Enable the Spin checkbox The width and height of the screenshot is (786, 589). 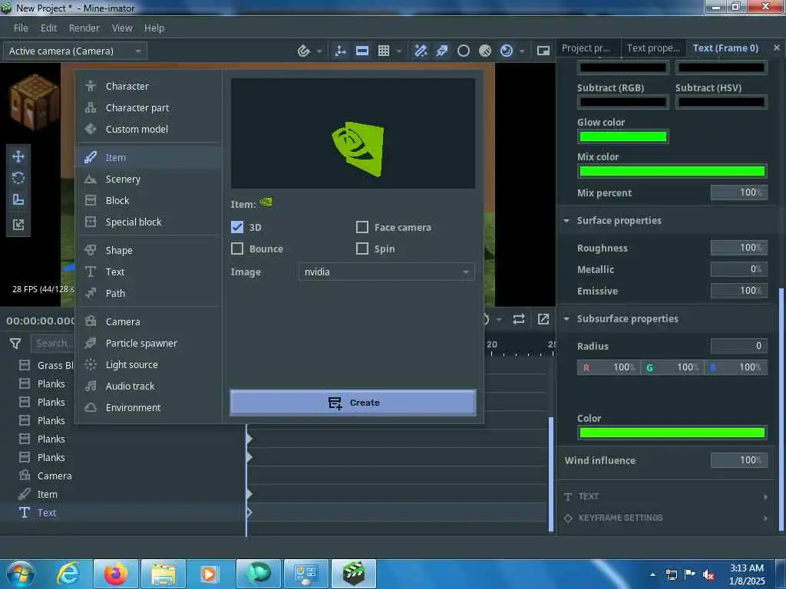point(362,249)
